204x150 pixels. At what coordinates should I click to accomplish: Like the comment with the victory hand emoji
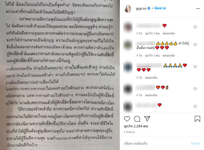coord(195,89)
